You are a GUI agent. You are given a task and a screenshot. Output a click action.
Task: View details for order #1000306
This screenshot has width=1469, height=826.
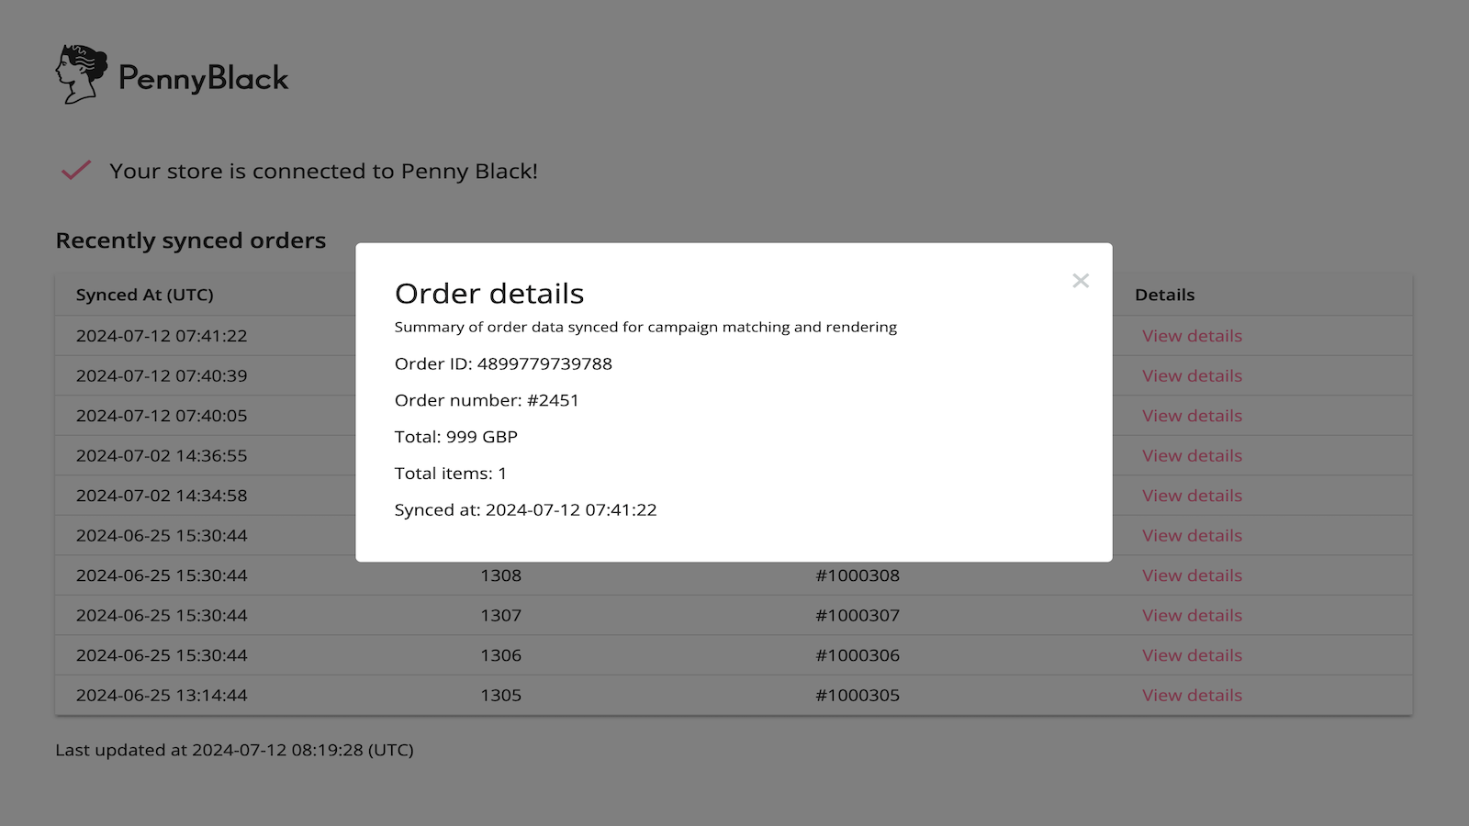tap(1191, 655)
